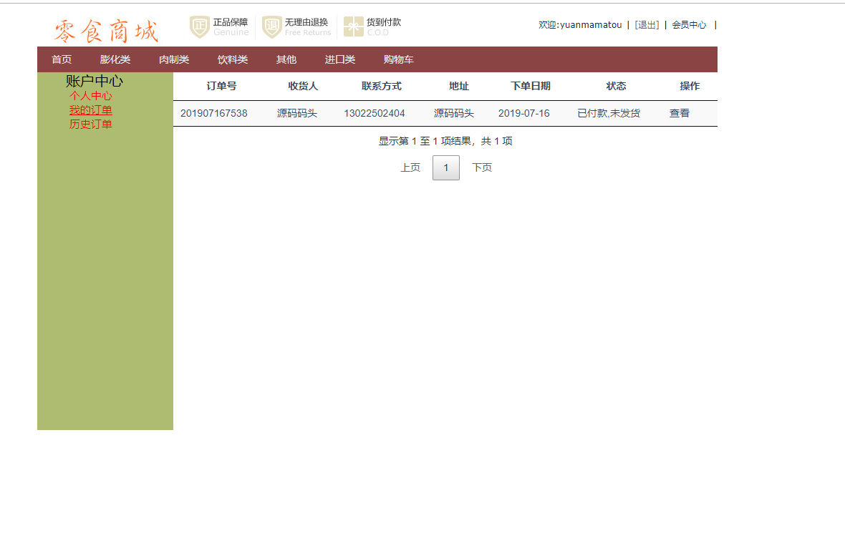Click the 下页 next page button
The width and height of the screenshot is (845, 546).
481,167
